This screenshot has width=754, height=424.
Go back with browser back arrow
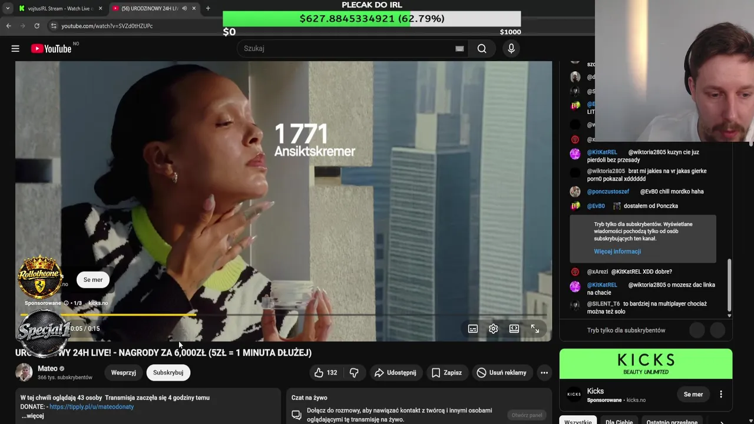coord(8,26)
